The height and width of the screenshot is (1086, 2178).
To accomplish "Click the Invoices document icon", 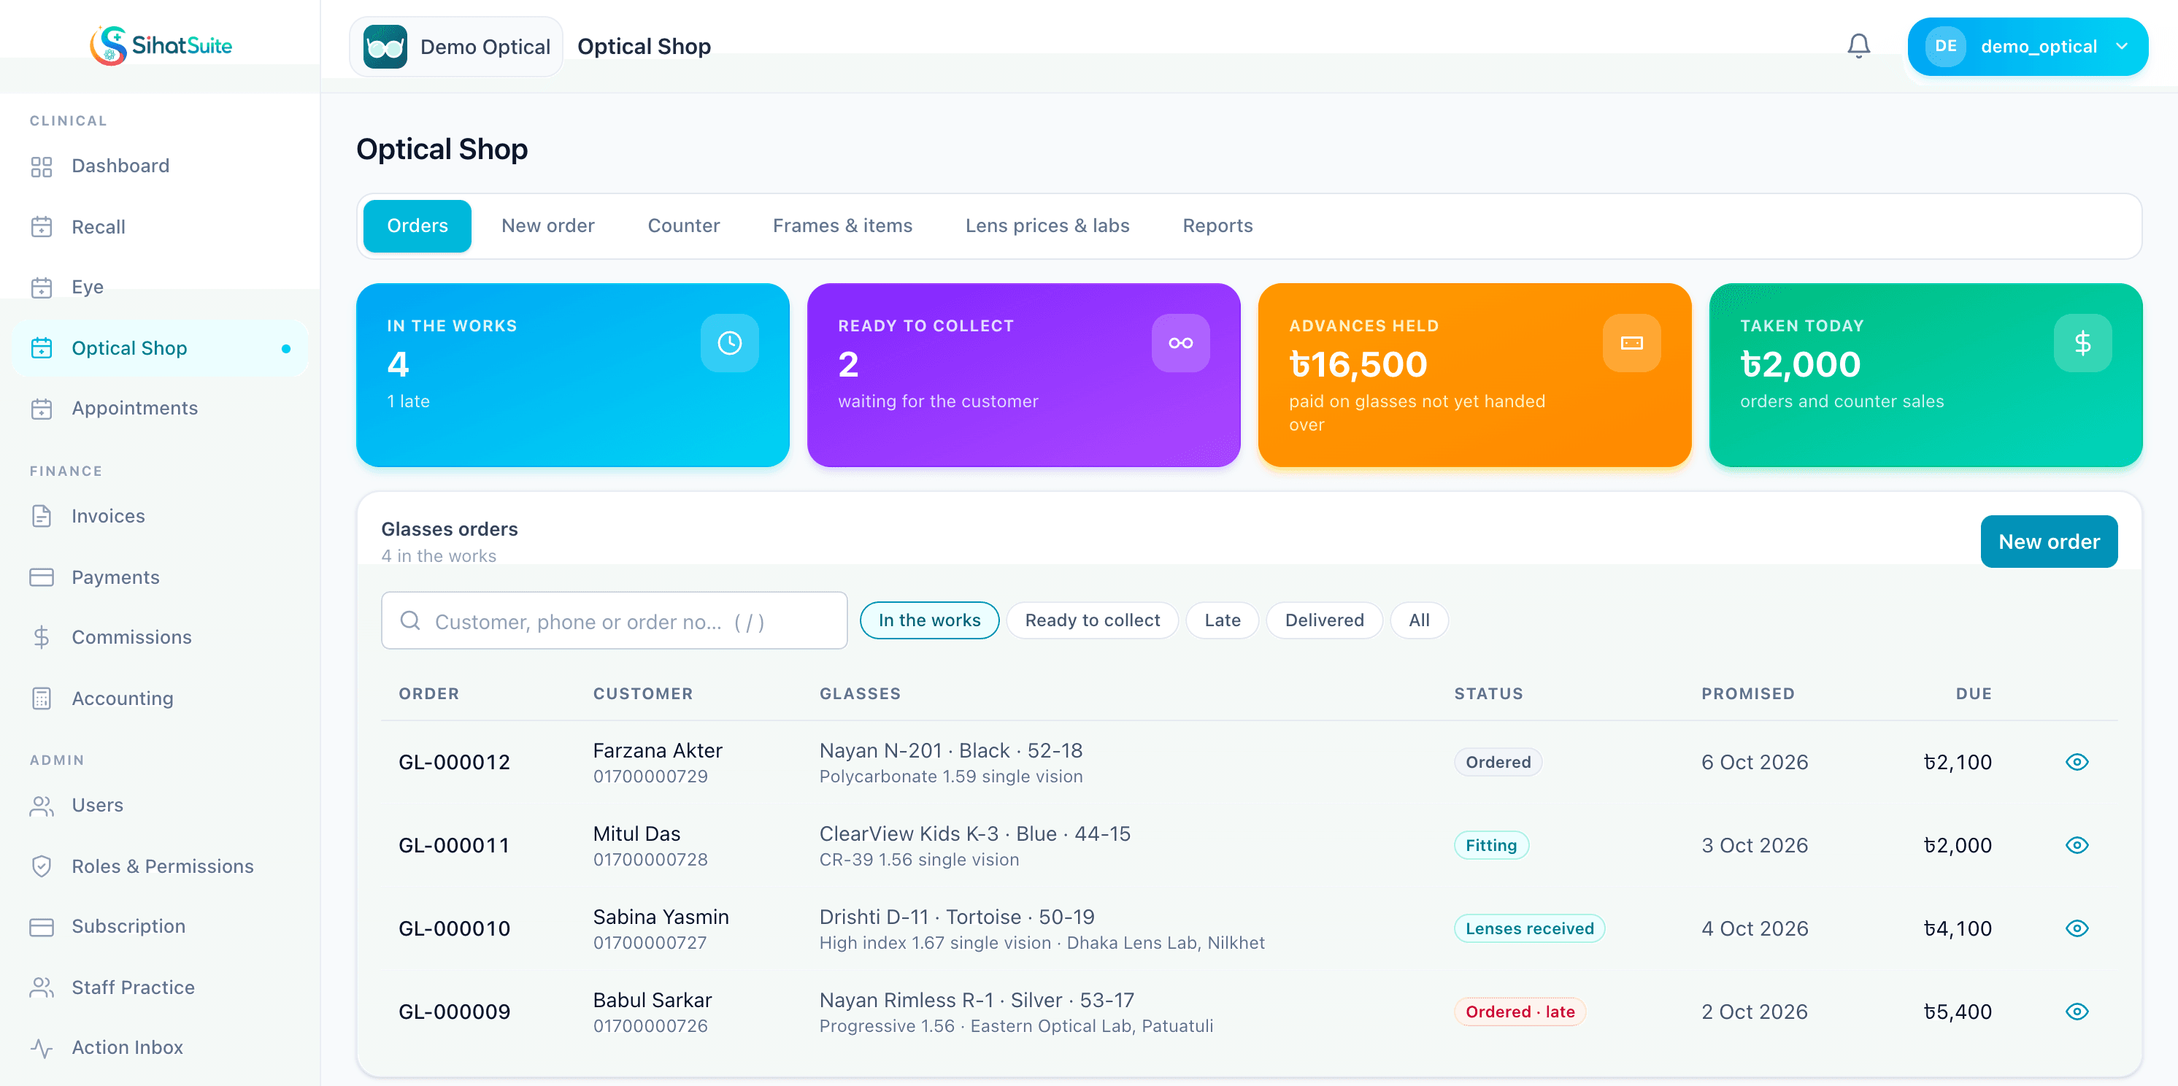I will 42,515.
